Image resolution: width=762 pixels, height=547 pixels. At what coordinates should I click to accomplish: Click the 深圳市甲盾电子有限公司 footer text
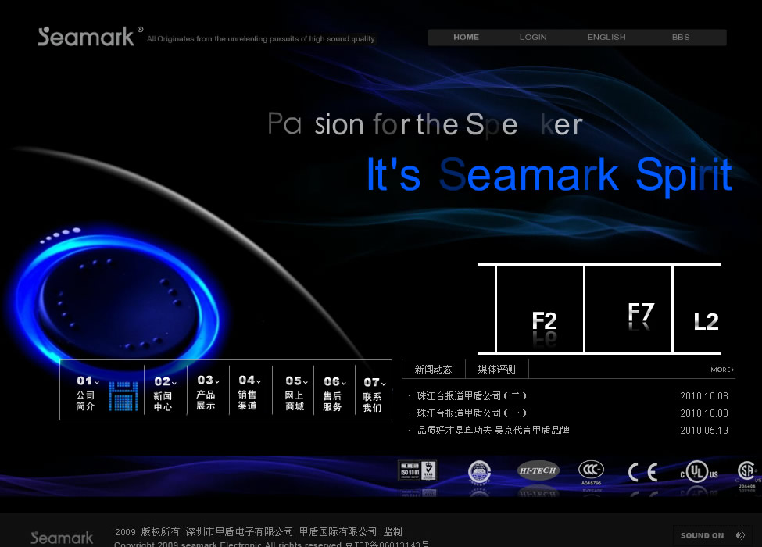(240, 532)
